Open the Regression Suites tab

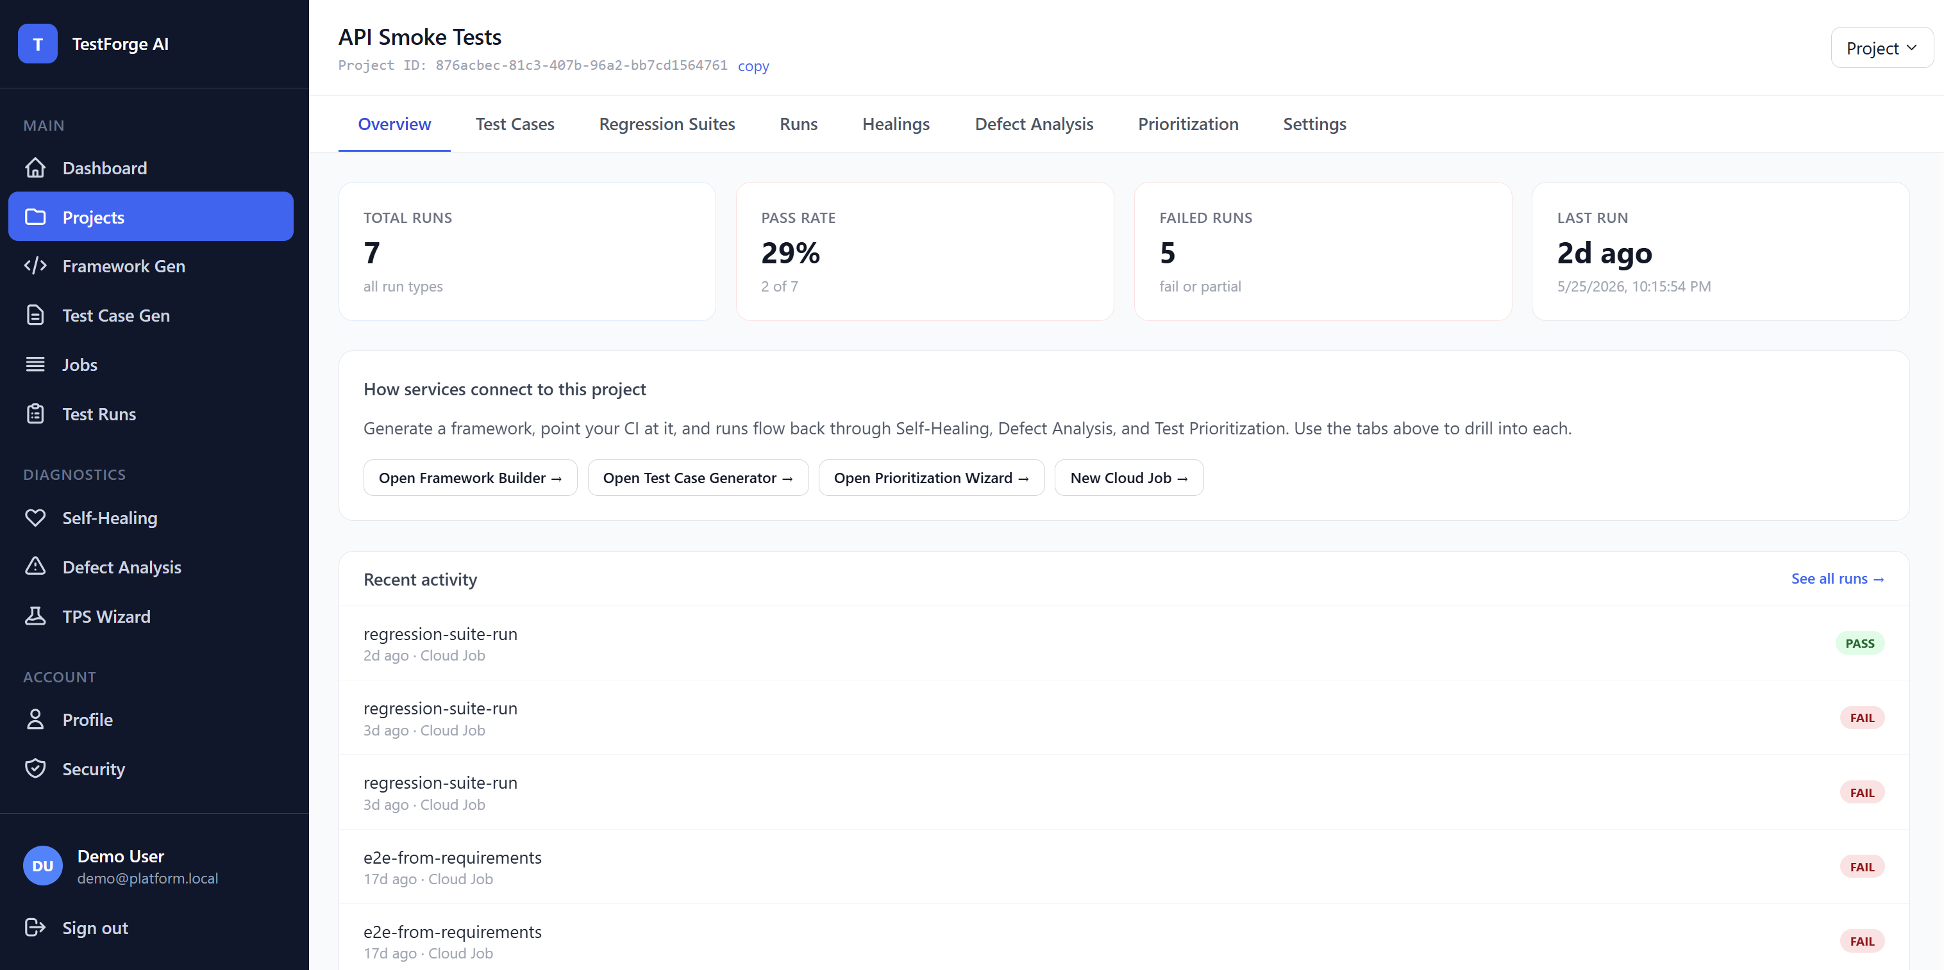coord(666,124)
